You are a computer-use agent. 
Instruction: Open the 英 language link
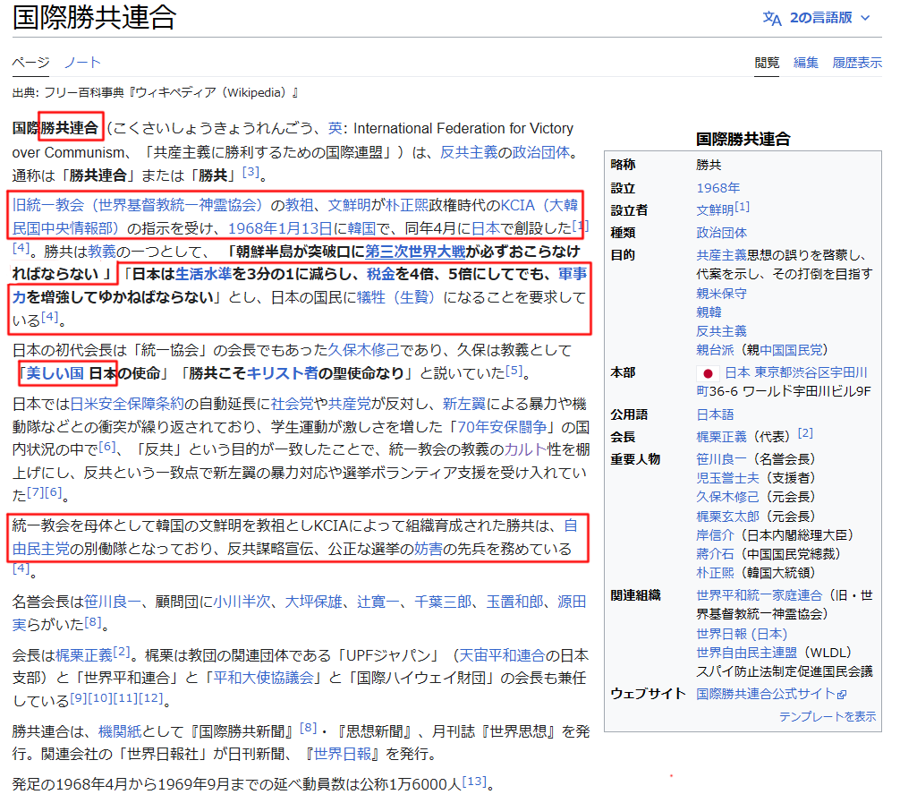[x=335, y=128]
